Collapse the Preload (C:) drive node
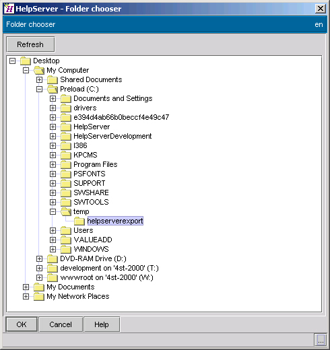 click(39, 89)
